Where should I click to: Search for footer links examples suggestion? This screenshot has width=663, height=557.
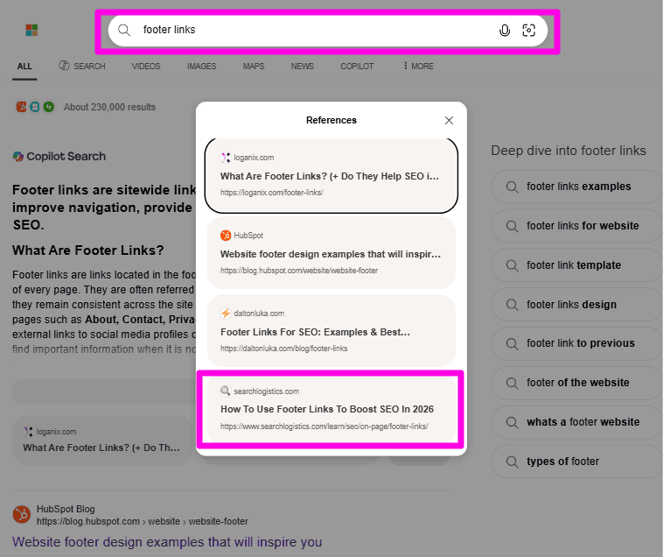tap(577, 187)
